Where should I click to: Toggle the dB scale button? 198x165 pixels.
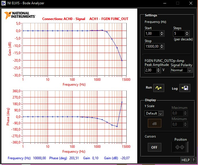tap(154, 123)
